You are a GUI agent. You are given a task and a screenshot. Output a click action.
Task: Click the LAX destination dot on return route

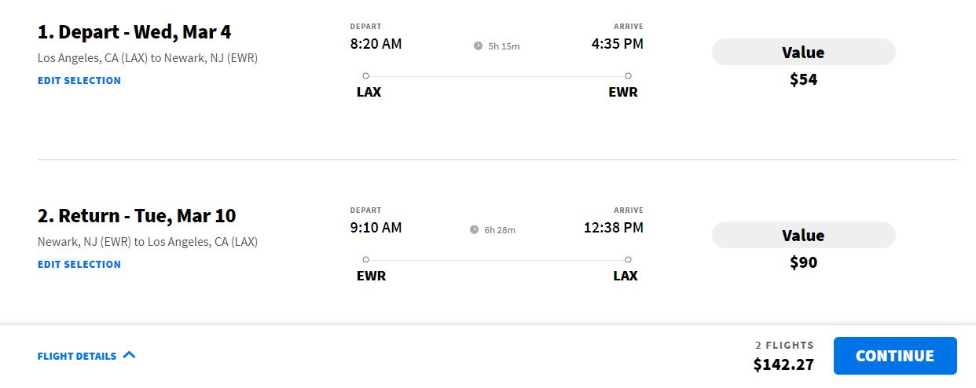[x=628, y=260]
